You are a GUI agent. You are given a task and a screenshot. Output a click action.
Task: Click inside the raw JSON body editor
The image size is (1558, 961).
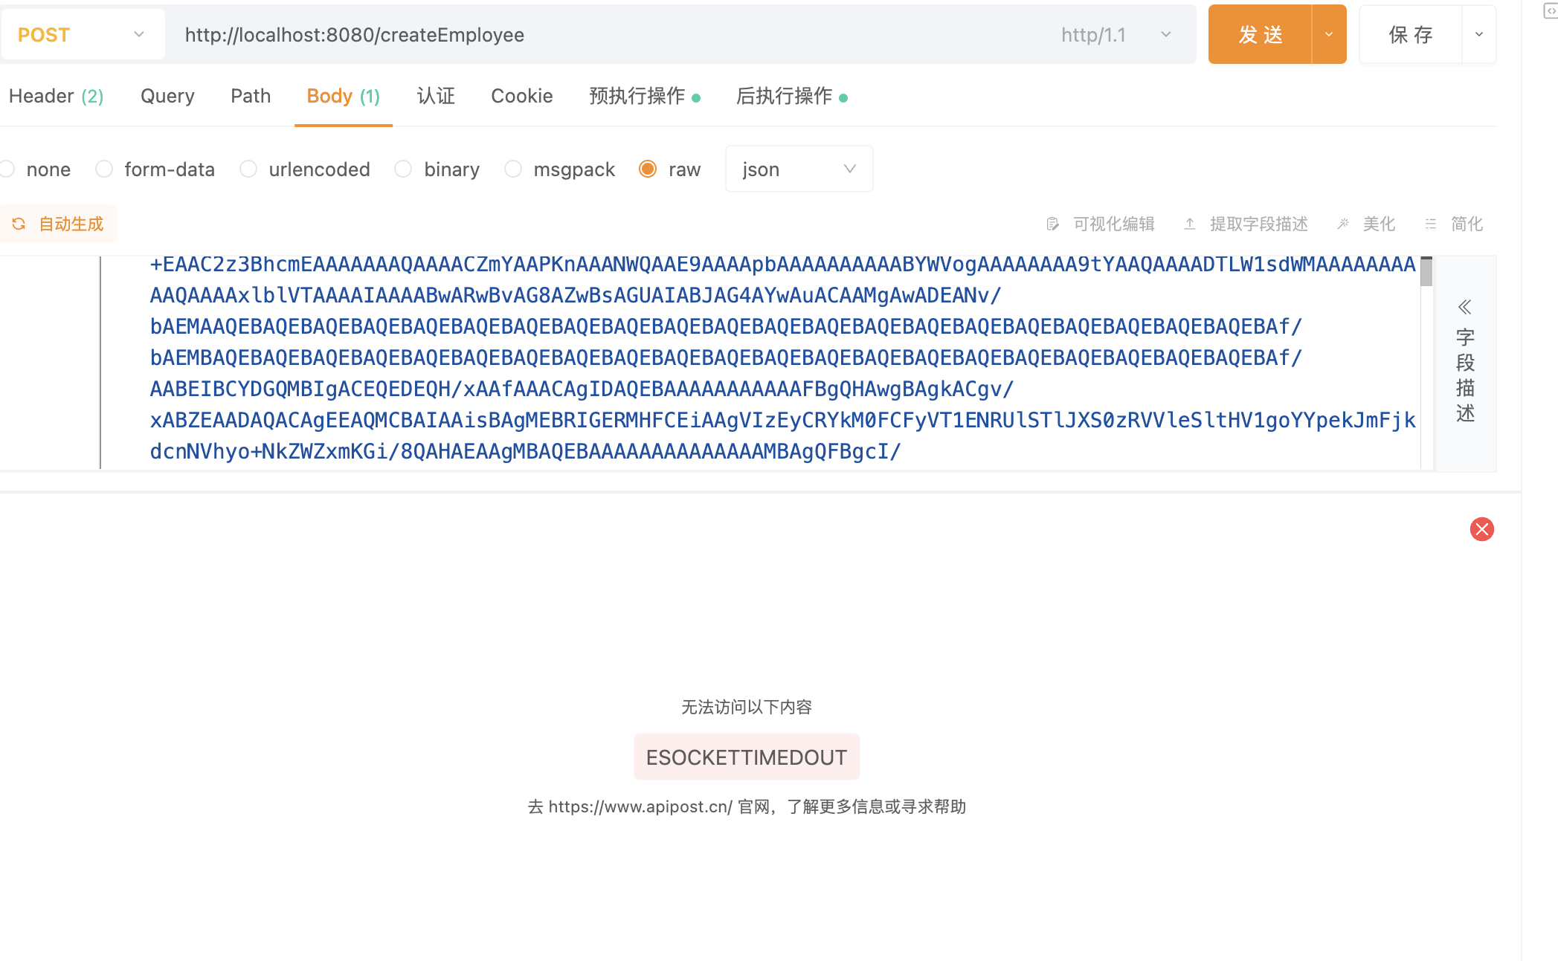(x=759, y=363)
